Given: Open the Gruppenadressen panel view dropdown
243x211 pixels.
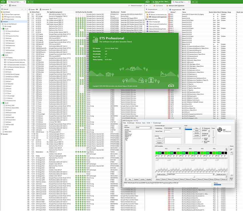Looking at the screenshot, I should (163, 9).
